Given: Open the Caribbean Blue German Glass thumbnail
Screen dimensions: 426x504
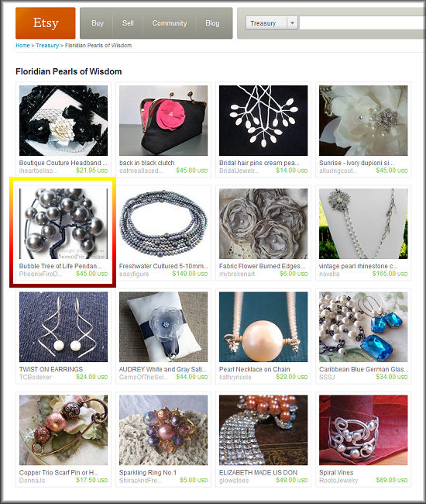Looking at the screenshot, I should (x=363, y=327).
